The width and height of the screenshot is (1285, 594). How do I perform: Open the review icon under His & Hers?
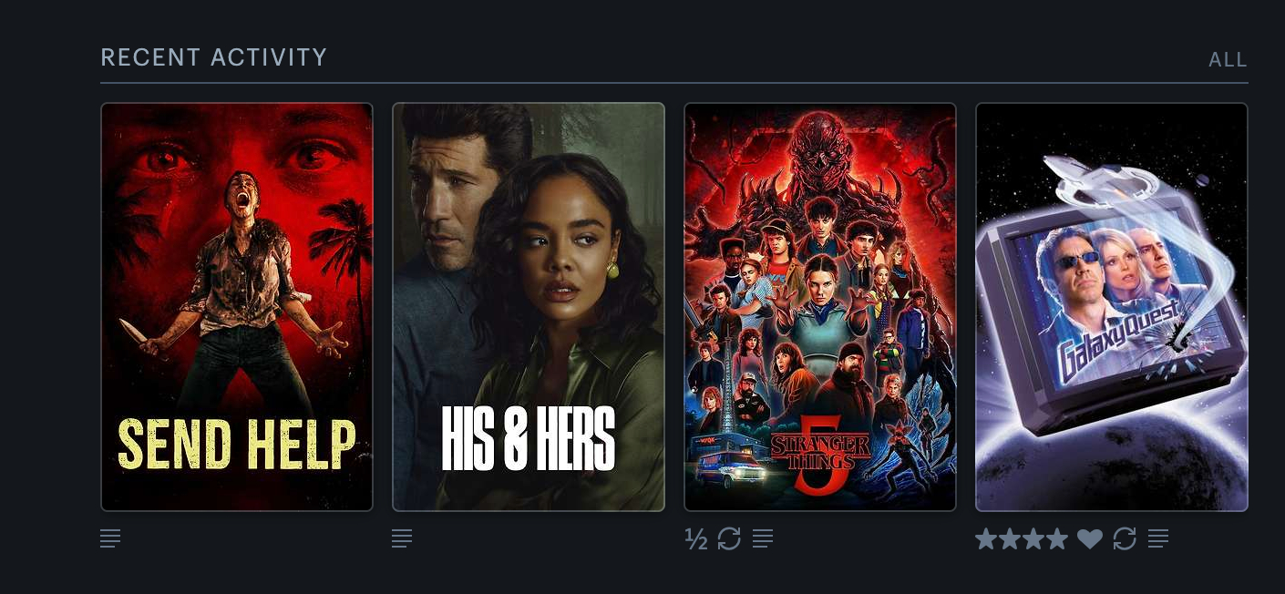click(x=402, y=538)
